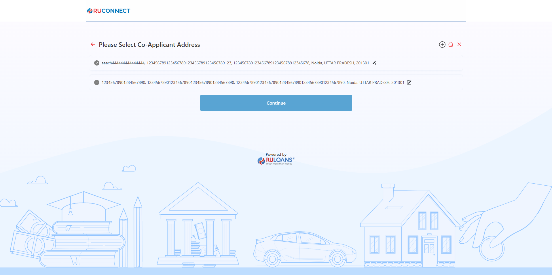This screenshot has height=275, width=552.
Task: Click the bank building illustration
Action: [x=198, y=227]
